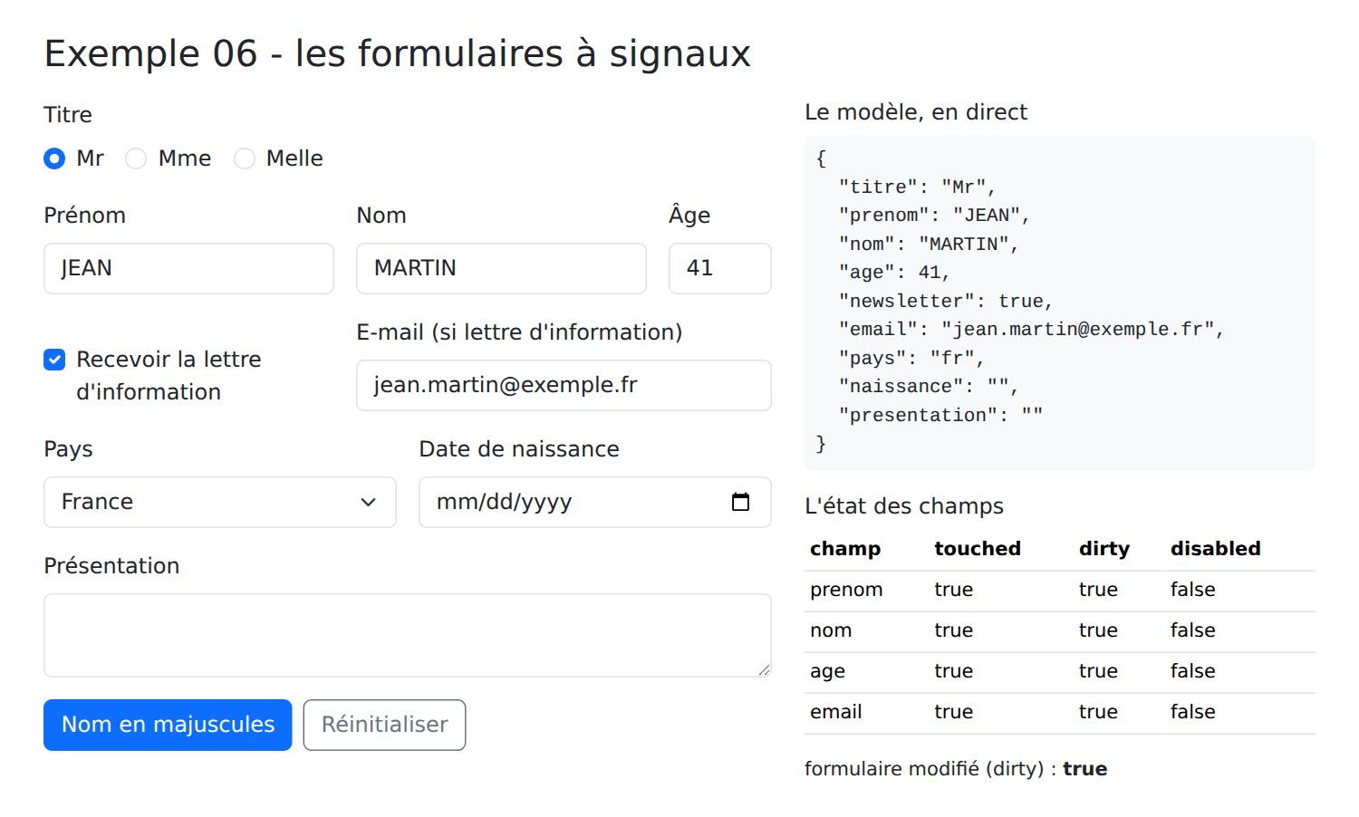
Task: Open the date picker calendar icon
Action: pos(740,502)
